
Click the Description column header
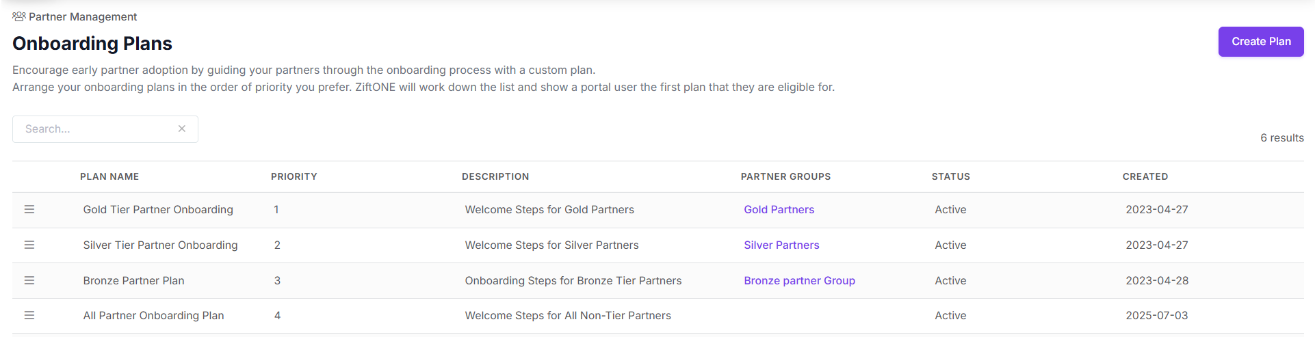pos(495,176)
